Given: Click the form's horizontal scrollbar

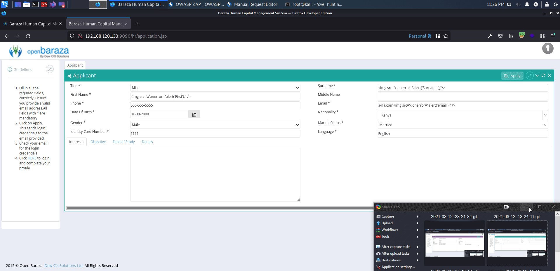Looking at the screenshot, I should [220, 208].
